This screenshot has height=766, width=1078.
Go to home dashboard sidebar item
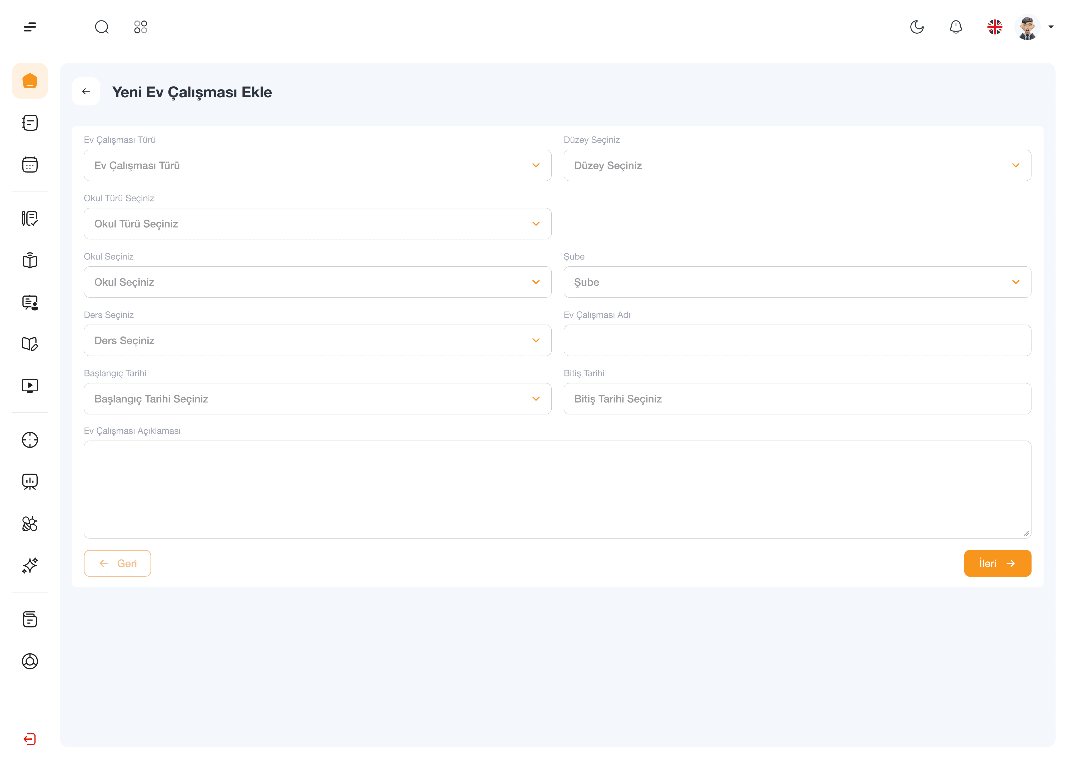pyautogui.click(x=30, y=81)
